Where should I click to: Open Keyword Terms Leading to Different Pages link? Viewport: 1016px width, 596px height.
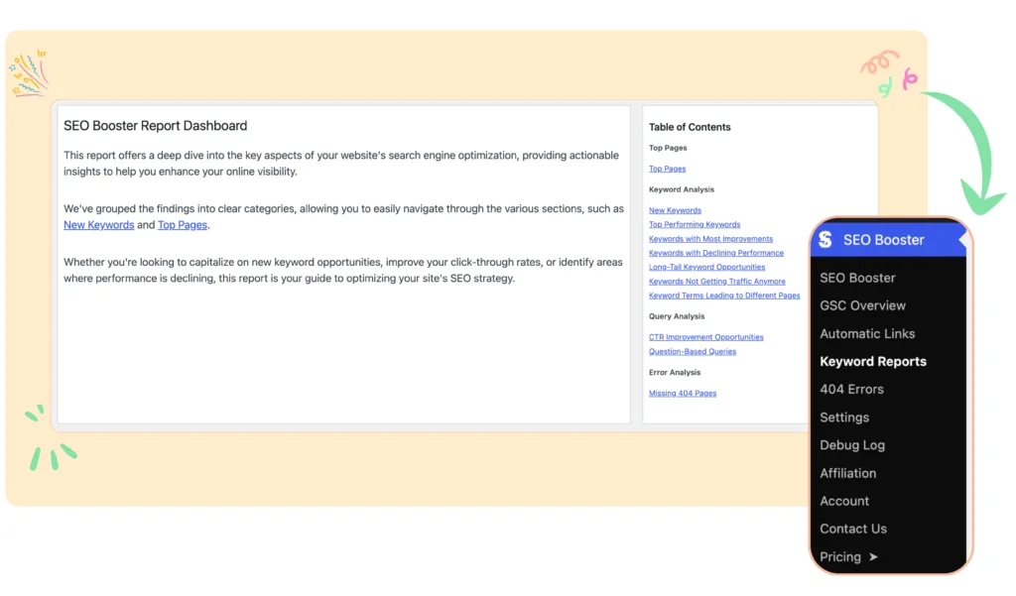723,296
